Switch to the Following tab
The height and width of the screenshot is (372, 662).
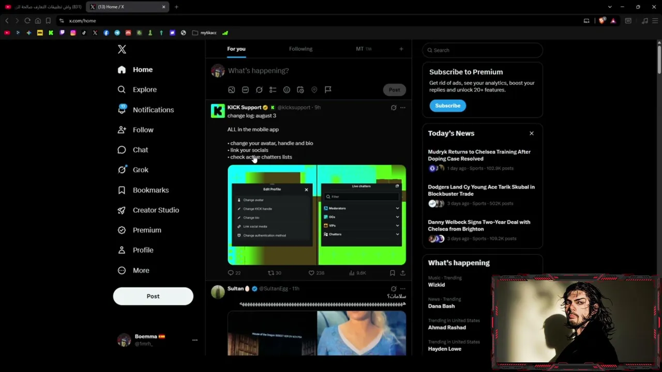click(300, 49)
